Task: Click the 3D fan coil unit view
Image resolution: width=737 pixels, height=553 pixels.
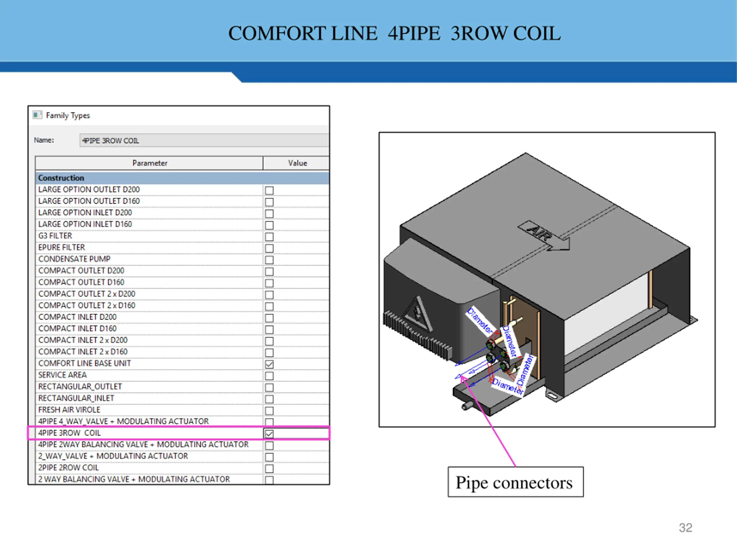Action: coord(547,279)
